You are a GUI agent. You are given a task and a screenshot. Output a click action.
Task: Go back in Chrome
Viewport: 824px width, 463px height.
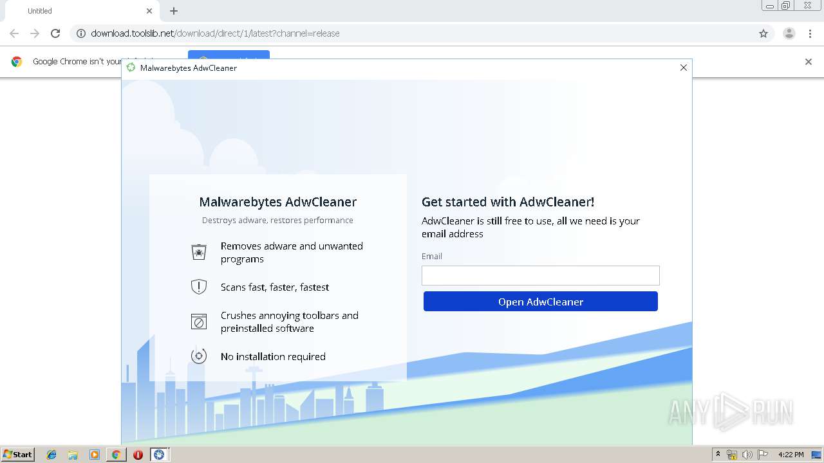pyautogui.click(x=14, y=33)
